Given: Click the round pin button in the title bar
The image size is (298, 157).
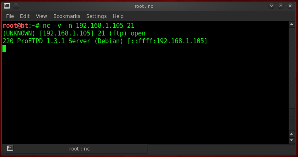Looking at the screenshot, I should pos(16,6).
